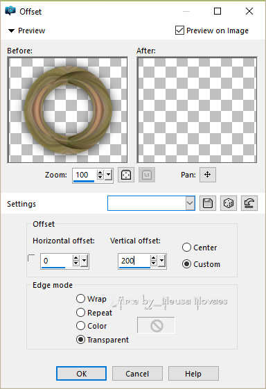The height and width of the screenshot is (389, 266).
Task: Confirm the offset with OK button
Action: (x=81, y=374)
